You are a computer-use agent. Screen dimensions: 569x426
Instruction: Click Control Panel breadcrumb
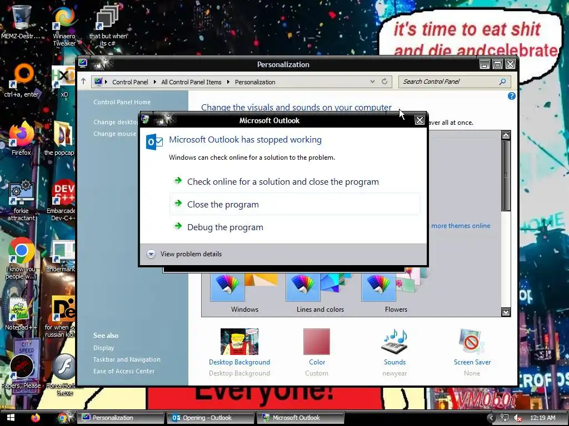tap(130, 82)
